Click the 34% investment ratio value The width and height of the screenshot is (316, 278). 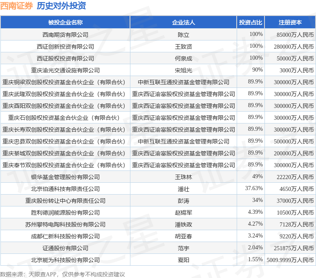pyautogui.click(x=258, y=200)
